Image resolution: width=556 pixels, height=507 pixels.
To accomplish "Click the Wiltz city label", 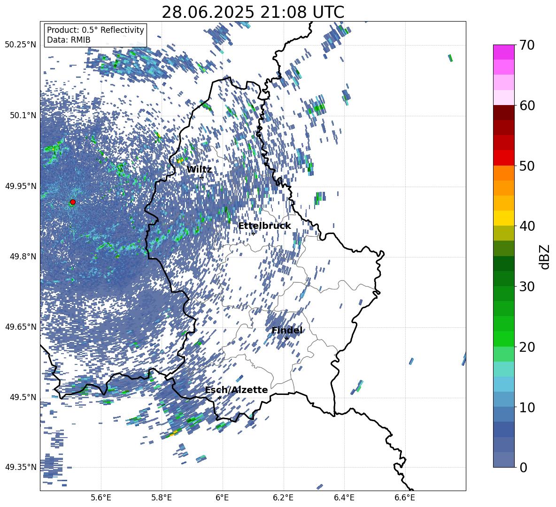I will click(x=199, y=170).
